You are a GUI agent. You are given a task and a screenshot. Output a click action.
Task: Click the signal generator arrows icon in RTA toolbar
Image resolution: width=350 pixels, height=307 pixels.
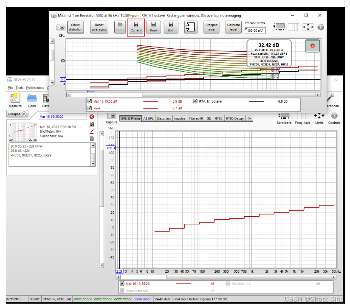point(191,27)
